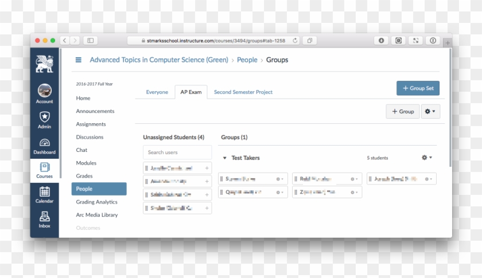482x278 pixels.
Task: Focus the Search users field
Action: [177, 152]
